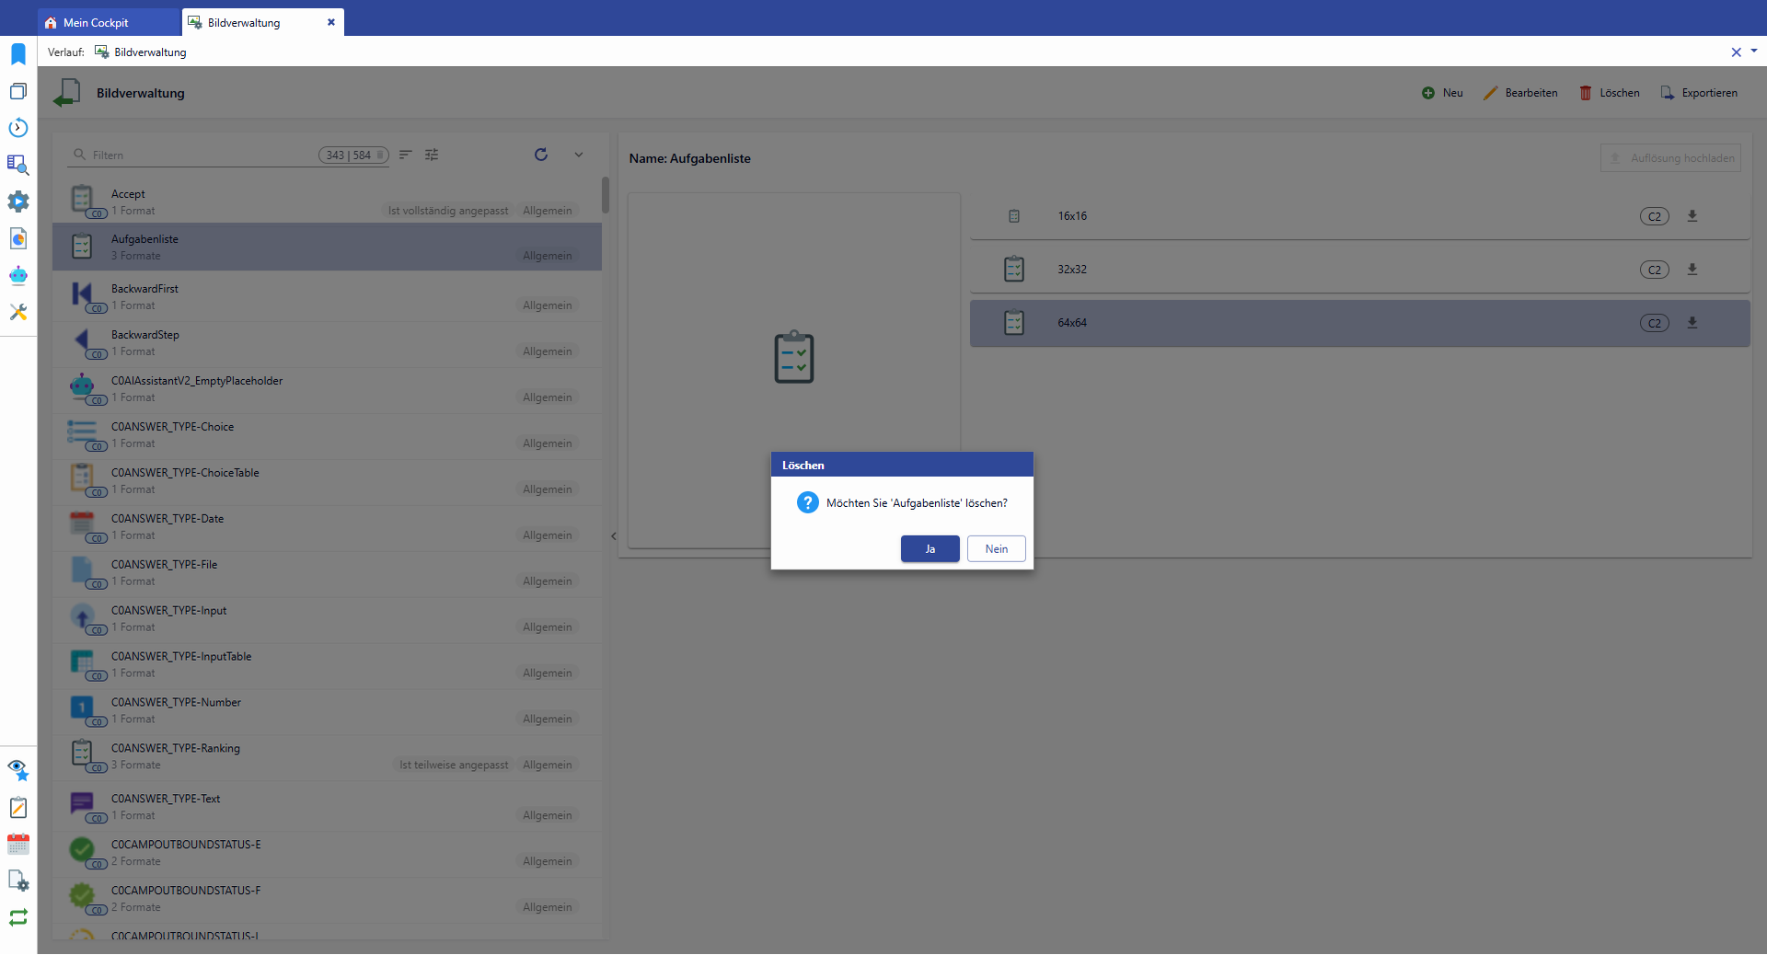This screenshot has width=1767, height=955.
Task: Click the Aufgabenliste preview image
Action: tap(793, 358)
